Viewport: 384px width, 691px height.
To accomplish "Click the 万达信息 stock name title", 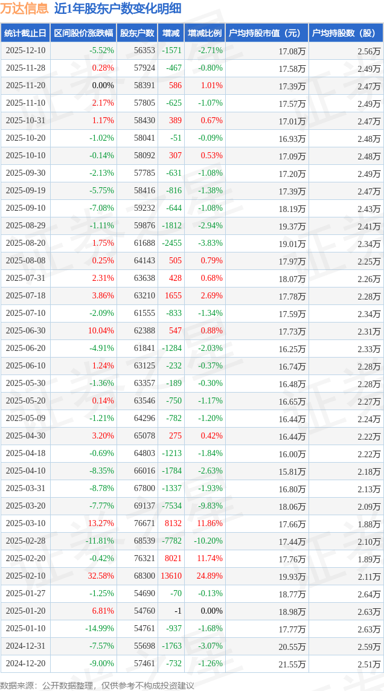I will [x=25, y=8].
